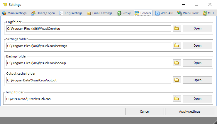Click the MFT tab icon

[x=205, y=13]
